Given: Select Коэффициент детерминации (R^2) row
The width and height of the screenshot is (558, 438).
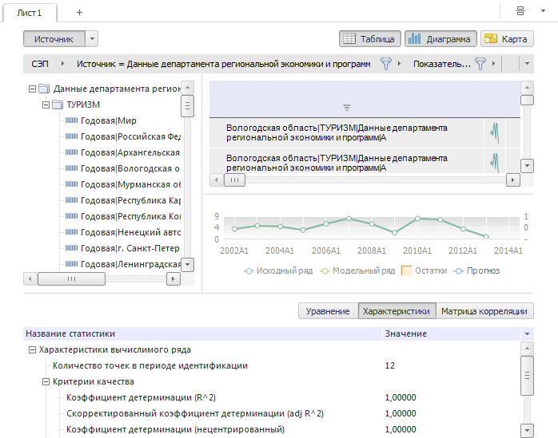Looking at the screenshot, I should click(x=272, y=397).
